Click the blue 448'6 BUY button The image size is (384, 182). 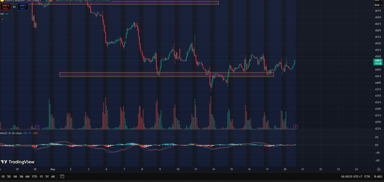23,7
